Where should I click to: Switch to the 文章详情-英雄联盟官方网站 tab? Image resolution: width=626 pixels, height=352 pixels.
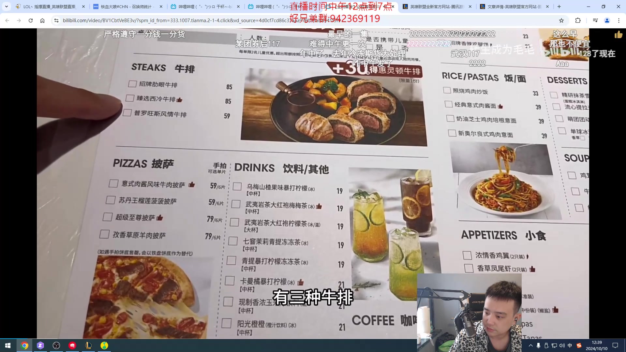click(514, 7)
